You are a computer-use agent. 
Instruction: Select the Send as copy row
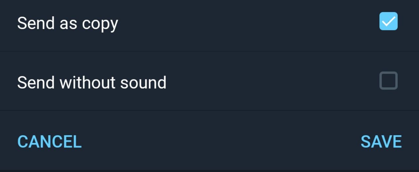pos(209,23)
